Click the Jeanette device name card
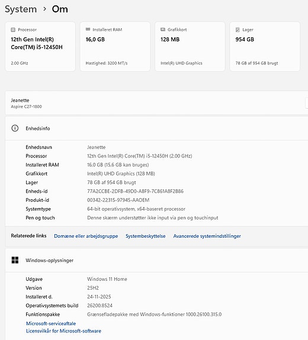 156,103
